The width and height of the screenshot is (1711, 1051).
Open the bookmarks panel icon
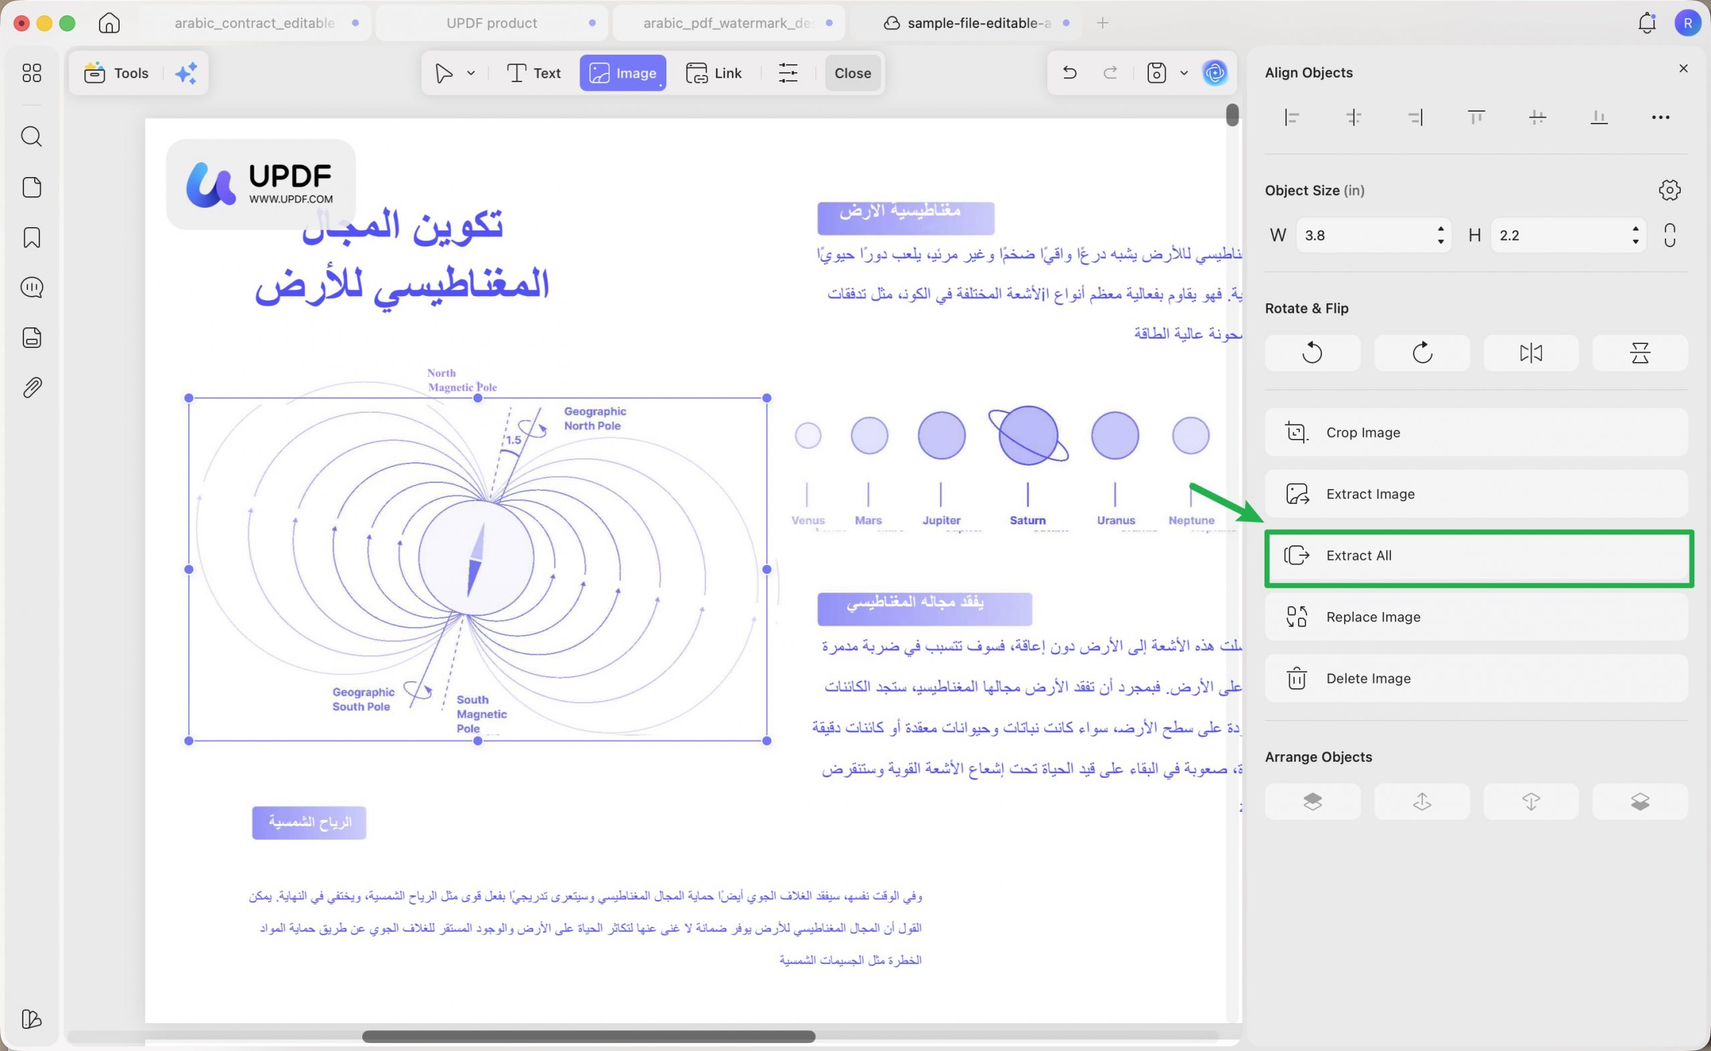click(x=32, y=238)
